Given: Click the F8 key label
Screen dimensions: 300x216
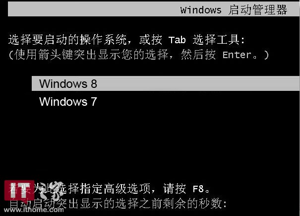Looking at the screenshot, I should coord(198,189).
